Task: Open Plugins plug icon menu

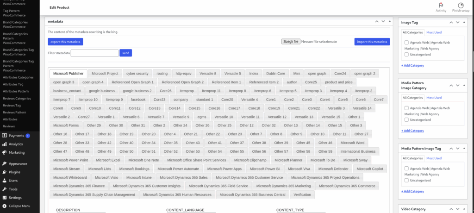Action: tap(5, 172)
